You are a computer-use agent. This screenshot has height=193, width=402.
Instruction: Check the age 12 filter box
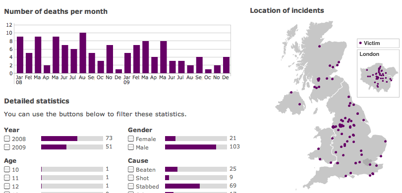pos(7,186)
